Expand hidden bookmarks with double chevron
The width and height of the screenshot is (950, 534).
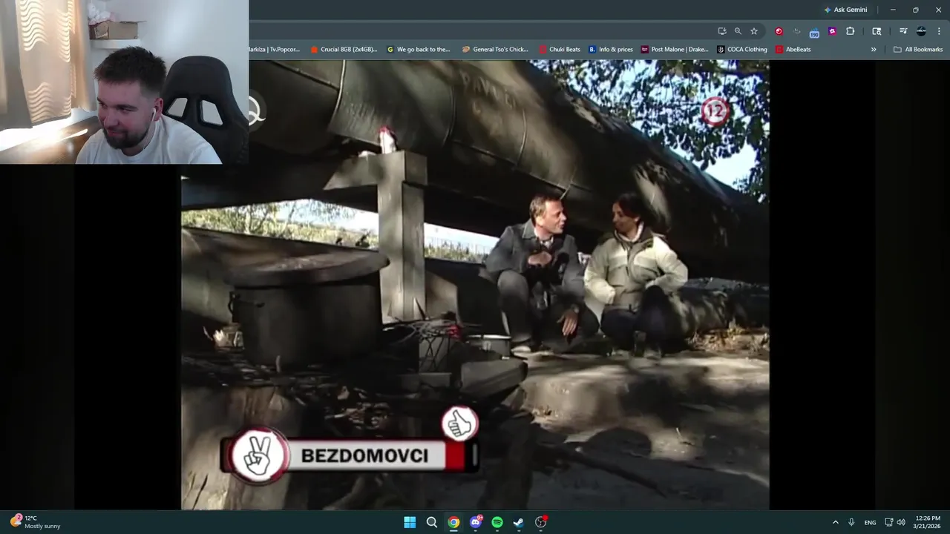(x=874, y=50)
